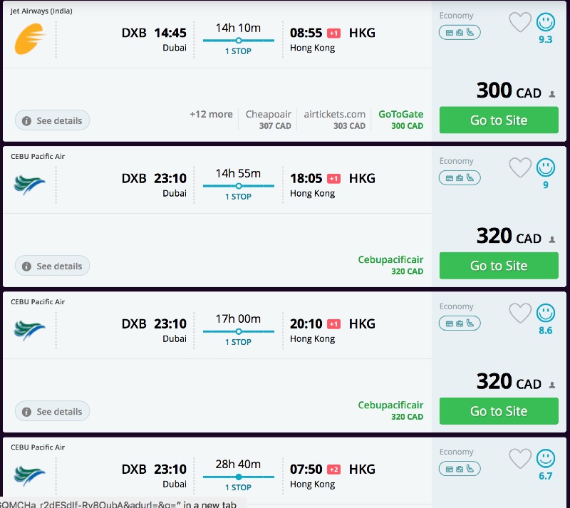
Task: Click the 9.3 smiley rating icon
Action: (x=546, y=22)
